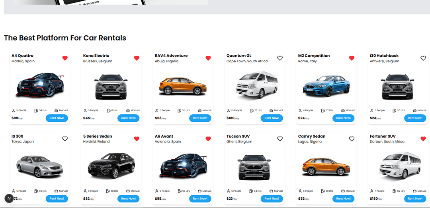430x208 pixels.
Task: Click the A6 Avant transmission icon
Action: coord(199,191)
